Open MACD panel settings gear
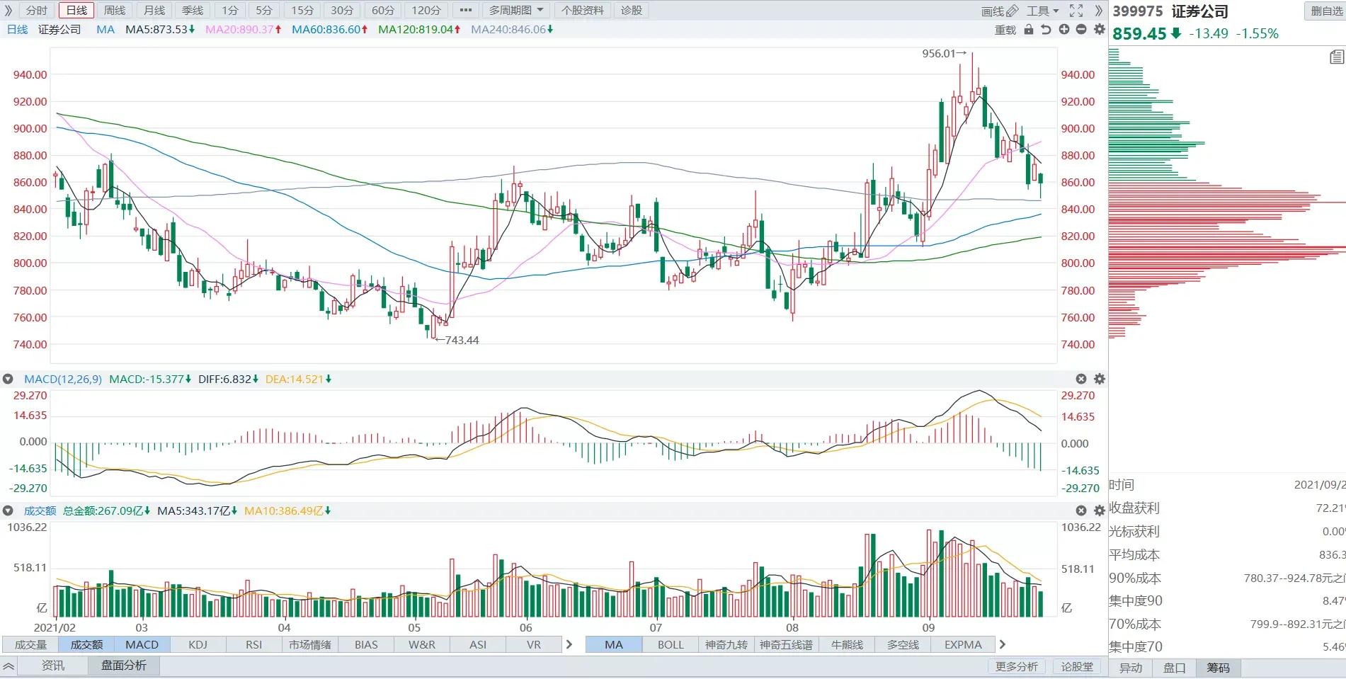The width and height of the screenshot is (1346, 679). coord(1099,379)
